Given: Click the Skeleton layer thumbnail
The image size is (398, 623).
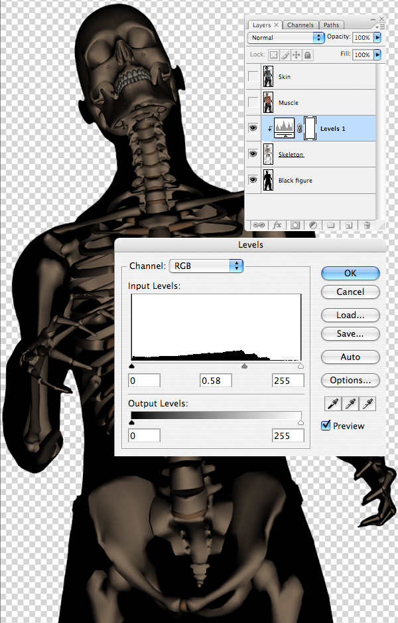Looking at the screenshot, I should coord(268,154).
